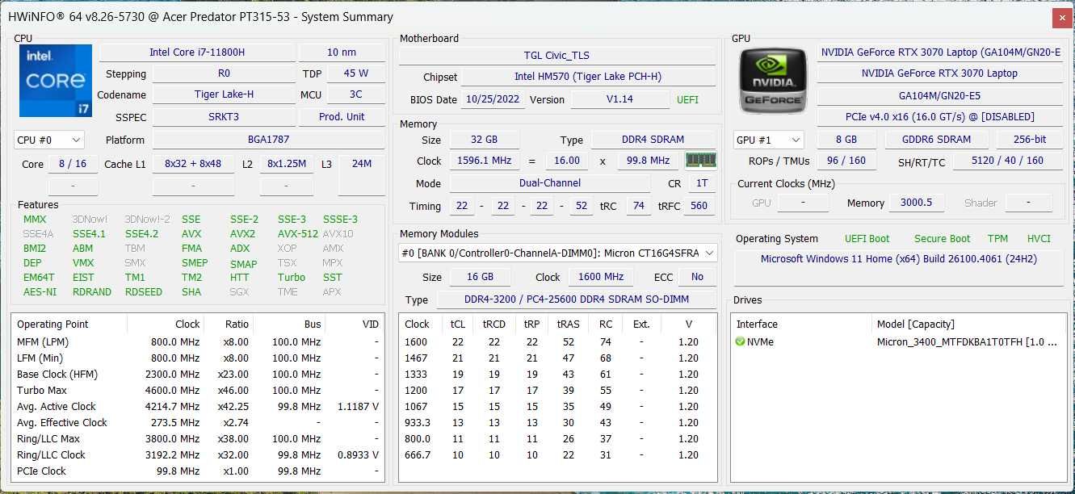
Task: Open the CPU #0 selector dropdown
Action: (49, 140)
